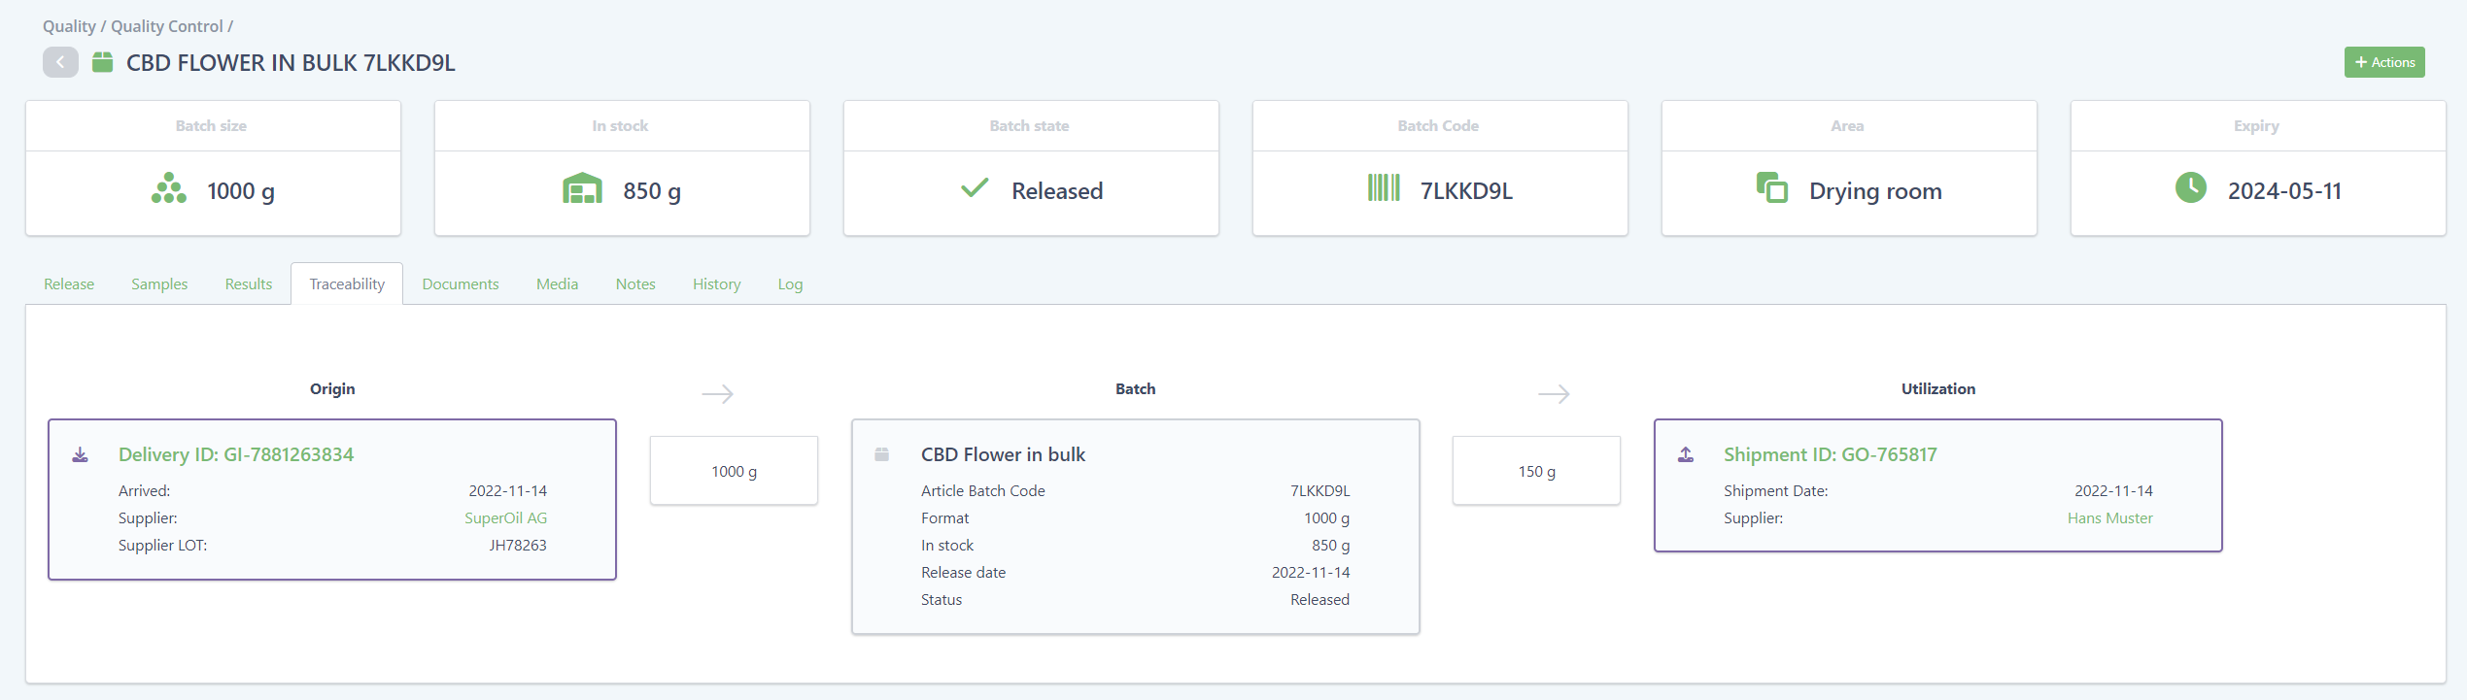Click the back arrow button
The height and width of the screenshot is (700, 2467).
[x=60, y=62]
